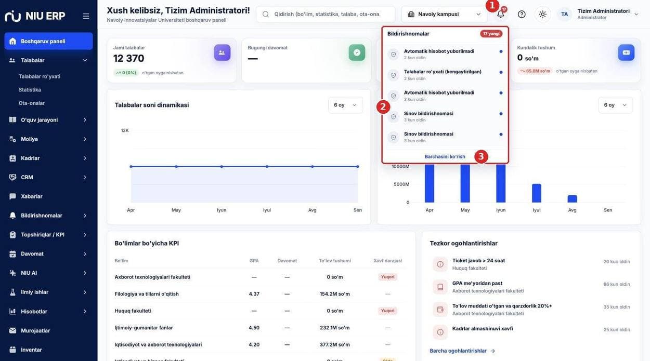Open the Navoiy kampusi campus dropdown

pyautogui.click(x=445, y=14)
